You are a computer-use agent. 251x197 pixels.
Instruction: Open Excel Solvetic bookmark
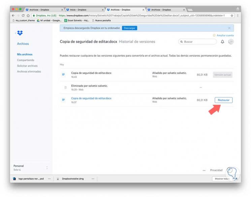(x=77, y=21)
